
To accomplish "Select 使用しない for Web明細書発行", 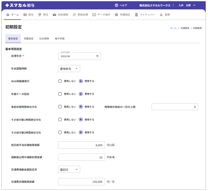I will (x=60, y=81).
